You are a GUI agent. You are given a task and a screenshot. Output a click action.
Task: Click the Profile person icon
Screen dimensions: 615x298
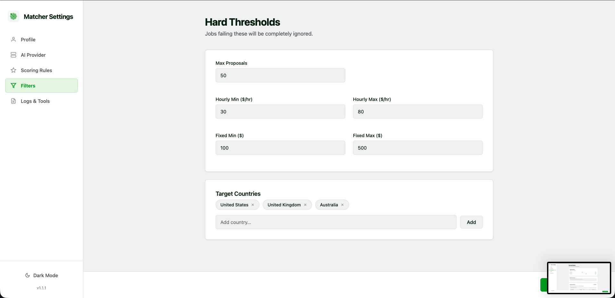click(x=13, y=39)
